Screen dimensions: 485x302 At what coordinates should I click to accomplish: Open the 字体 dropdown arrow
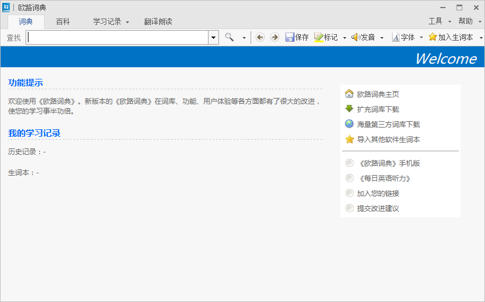pos(421,38)
